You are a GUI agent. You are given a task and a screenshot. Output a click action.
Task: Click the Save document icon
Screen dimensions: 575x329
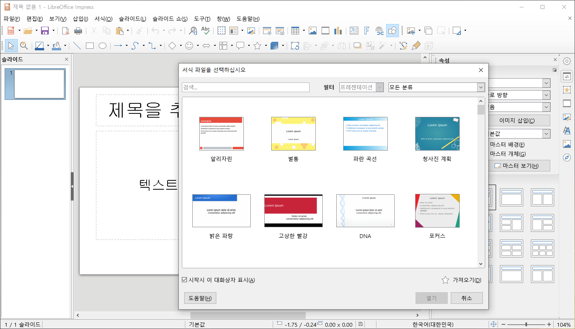pos(45,31)
